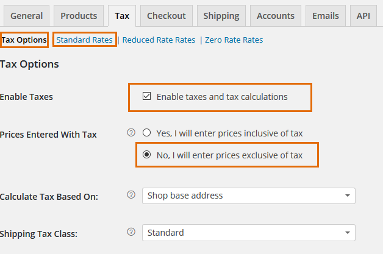Toggle Enable taxes and tax calculations checkbox
This screenshot has height=254, width=383.
point(146,96)
